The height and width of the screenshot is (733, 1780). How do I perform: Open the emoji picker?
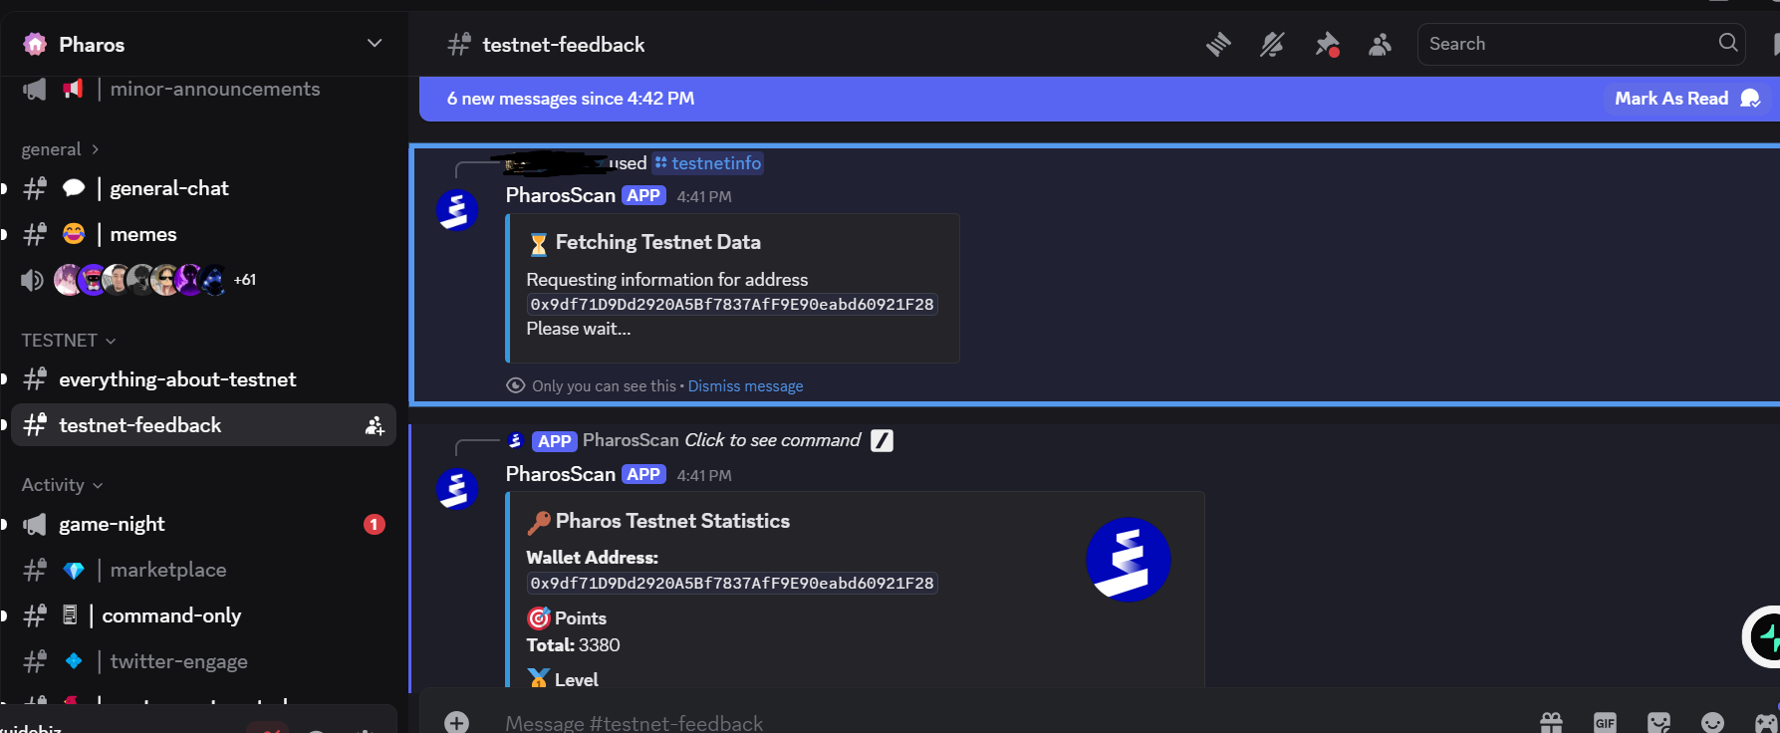click(1712, 722)
